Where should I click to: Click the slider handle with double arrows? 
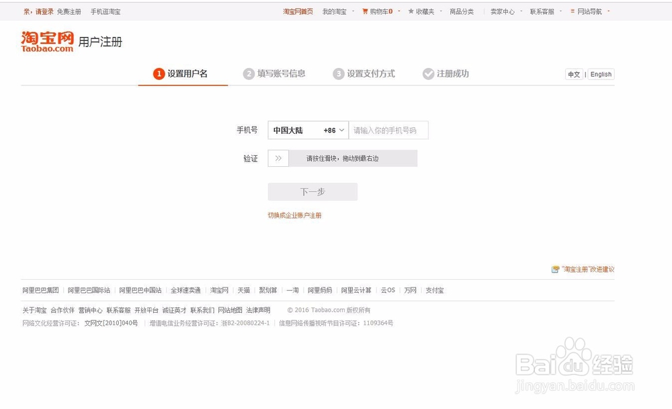[279, 158]
